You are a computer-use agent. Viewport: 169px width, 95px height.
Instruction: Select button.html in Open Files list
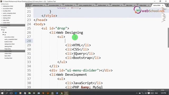pos(7,16)
